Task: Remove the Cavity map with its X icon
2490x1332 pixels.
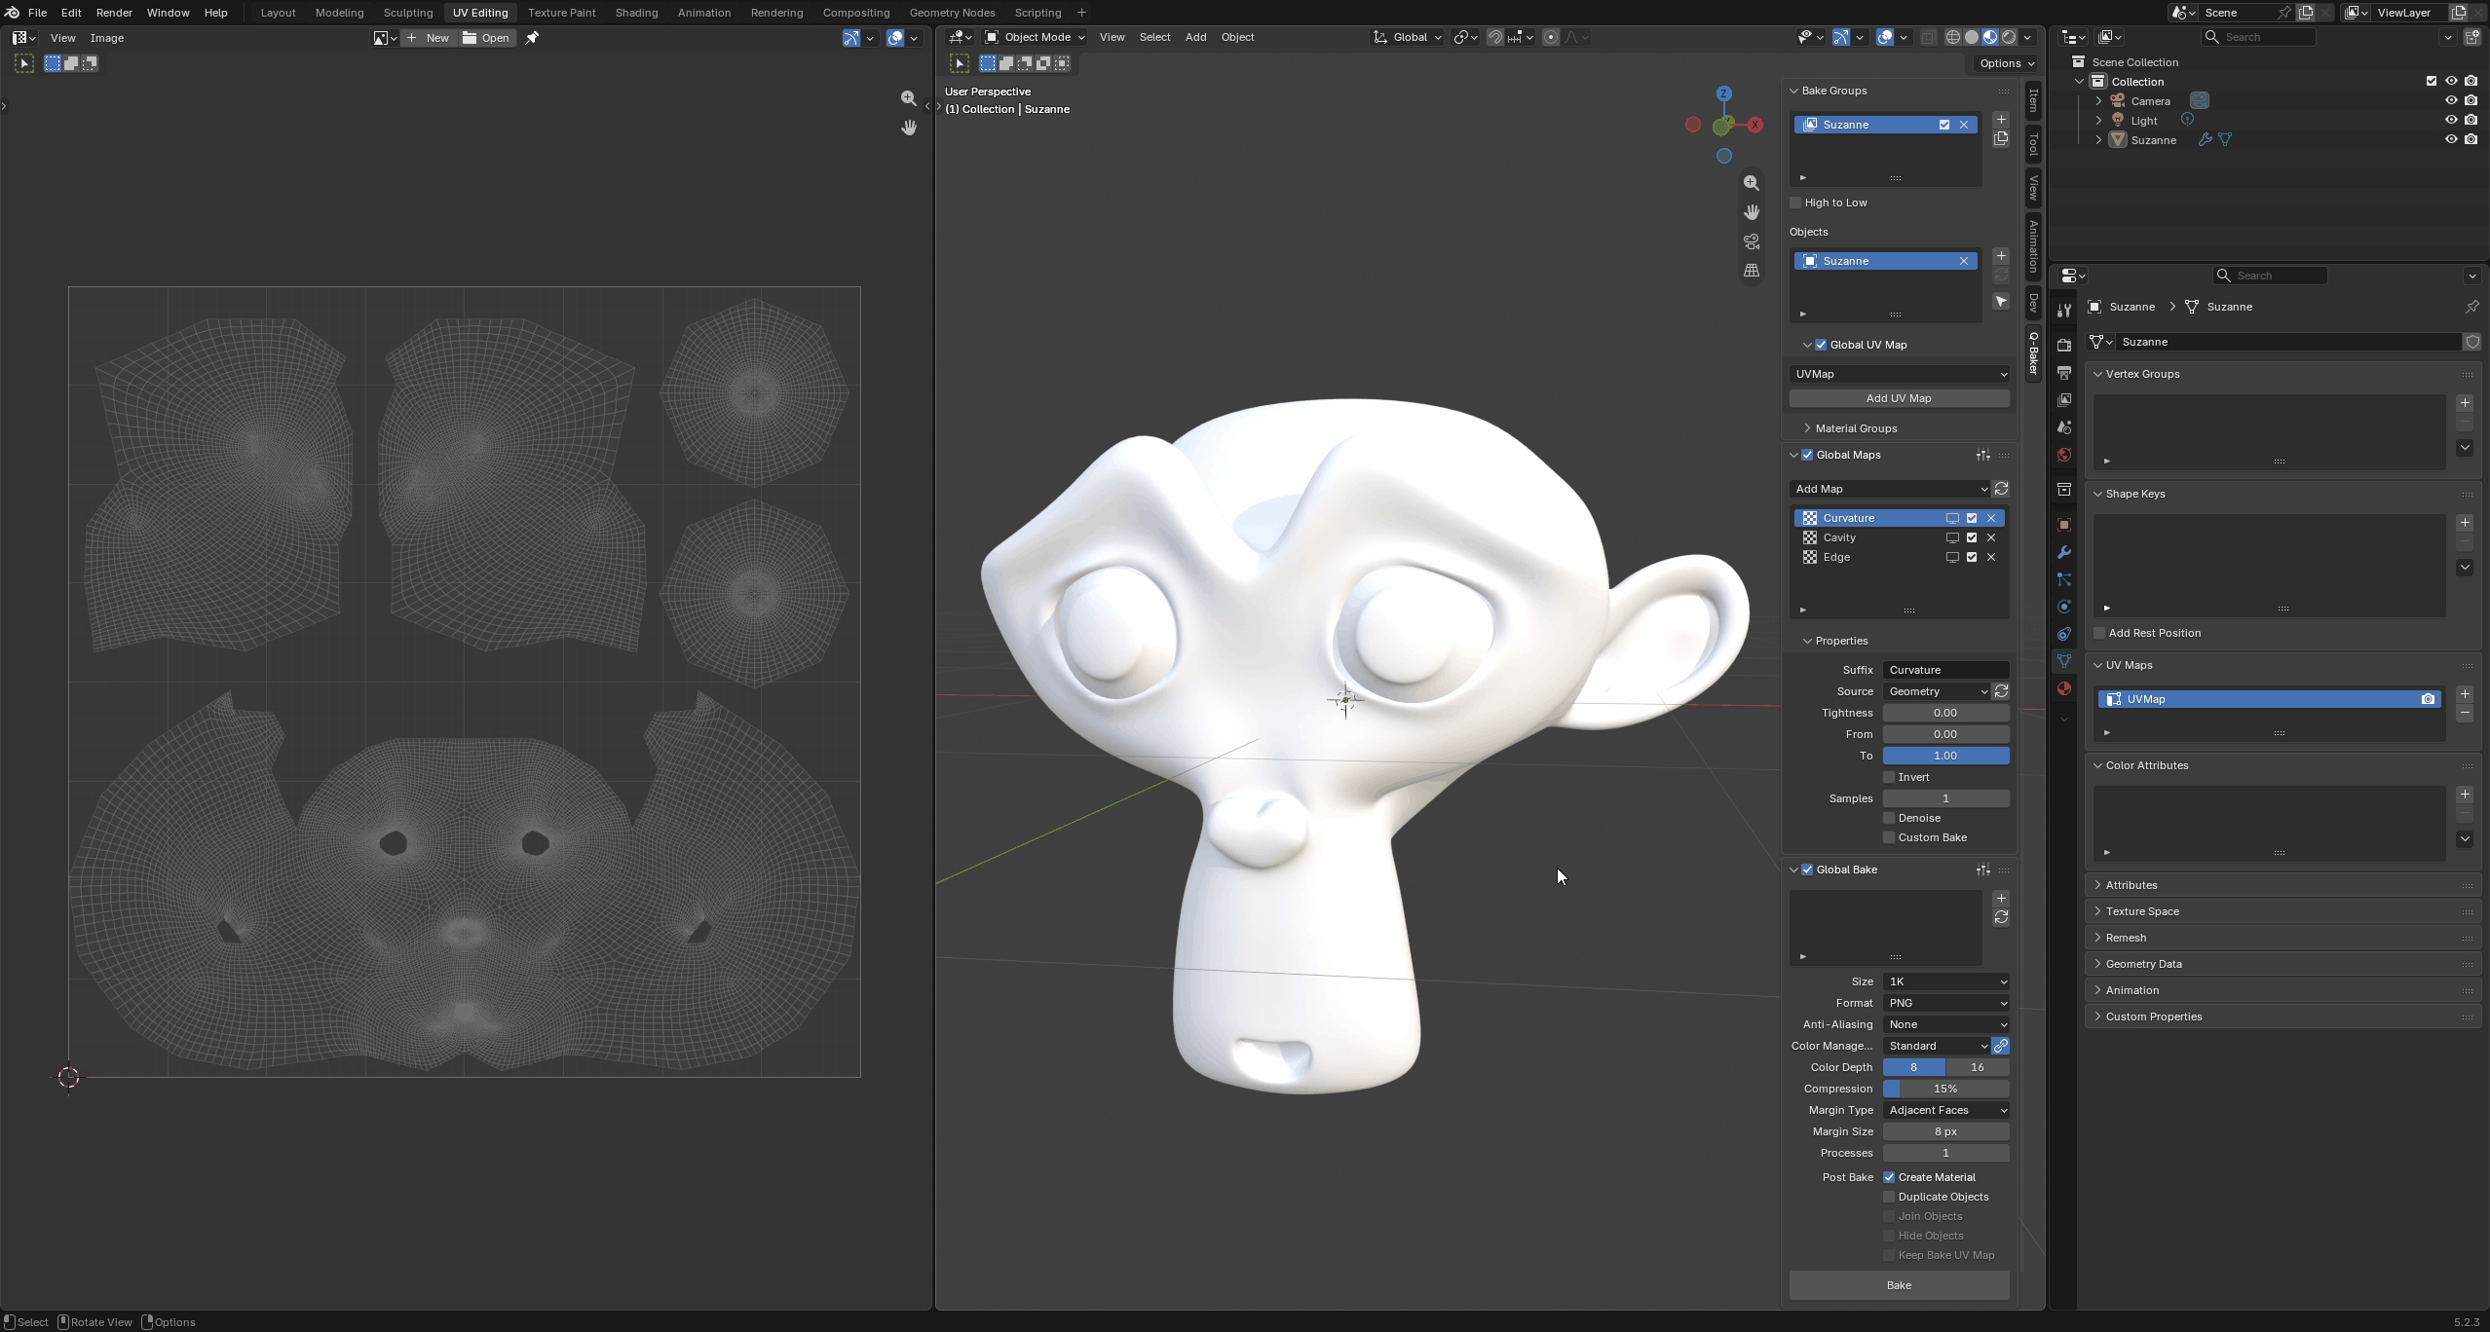Action: click(x=1991, y=537)
